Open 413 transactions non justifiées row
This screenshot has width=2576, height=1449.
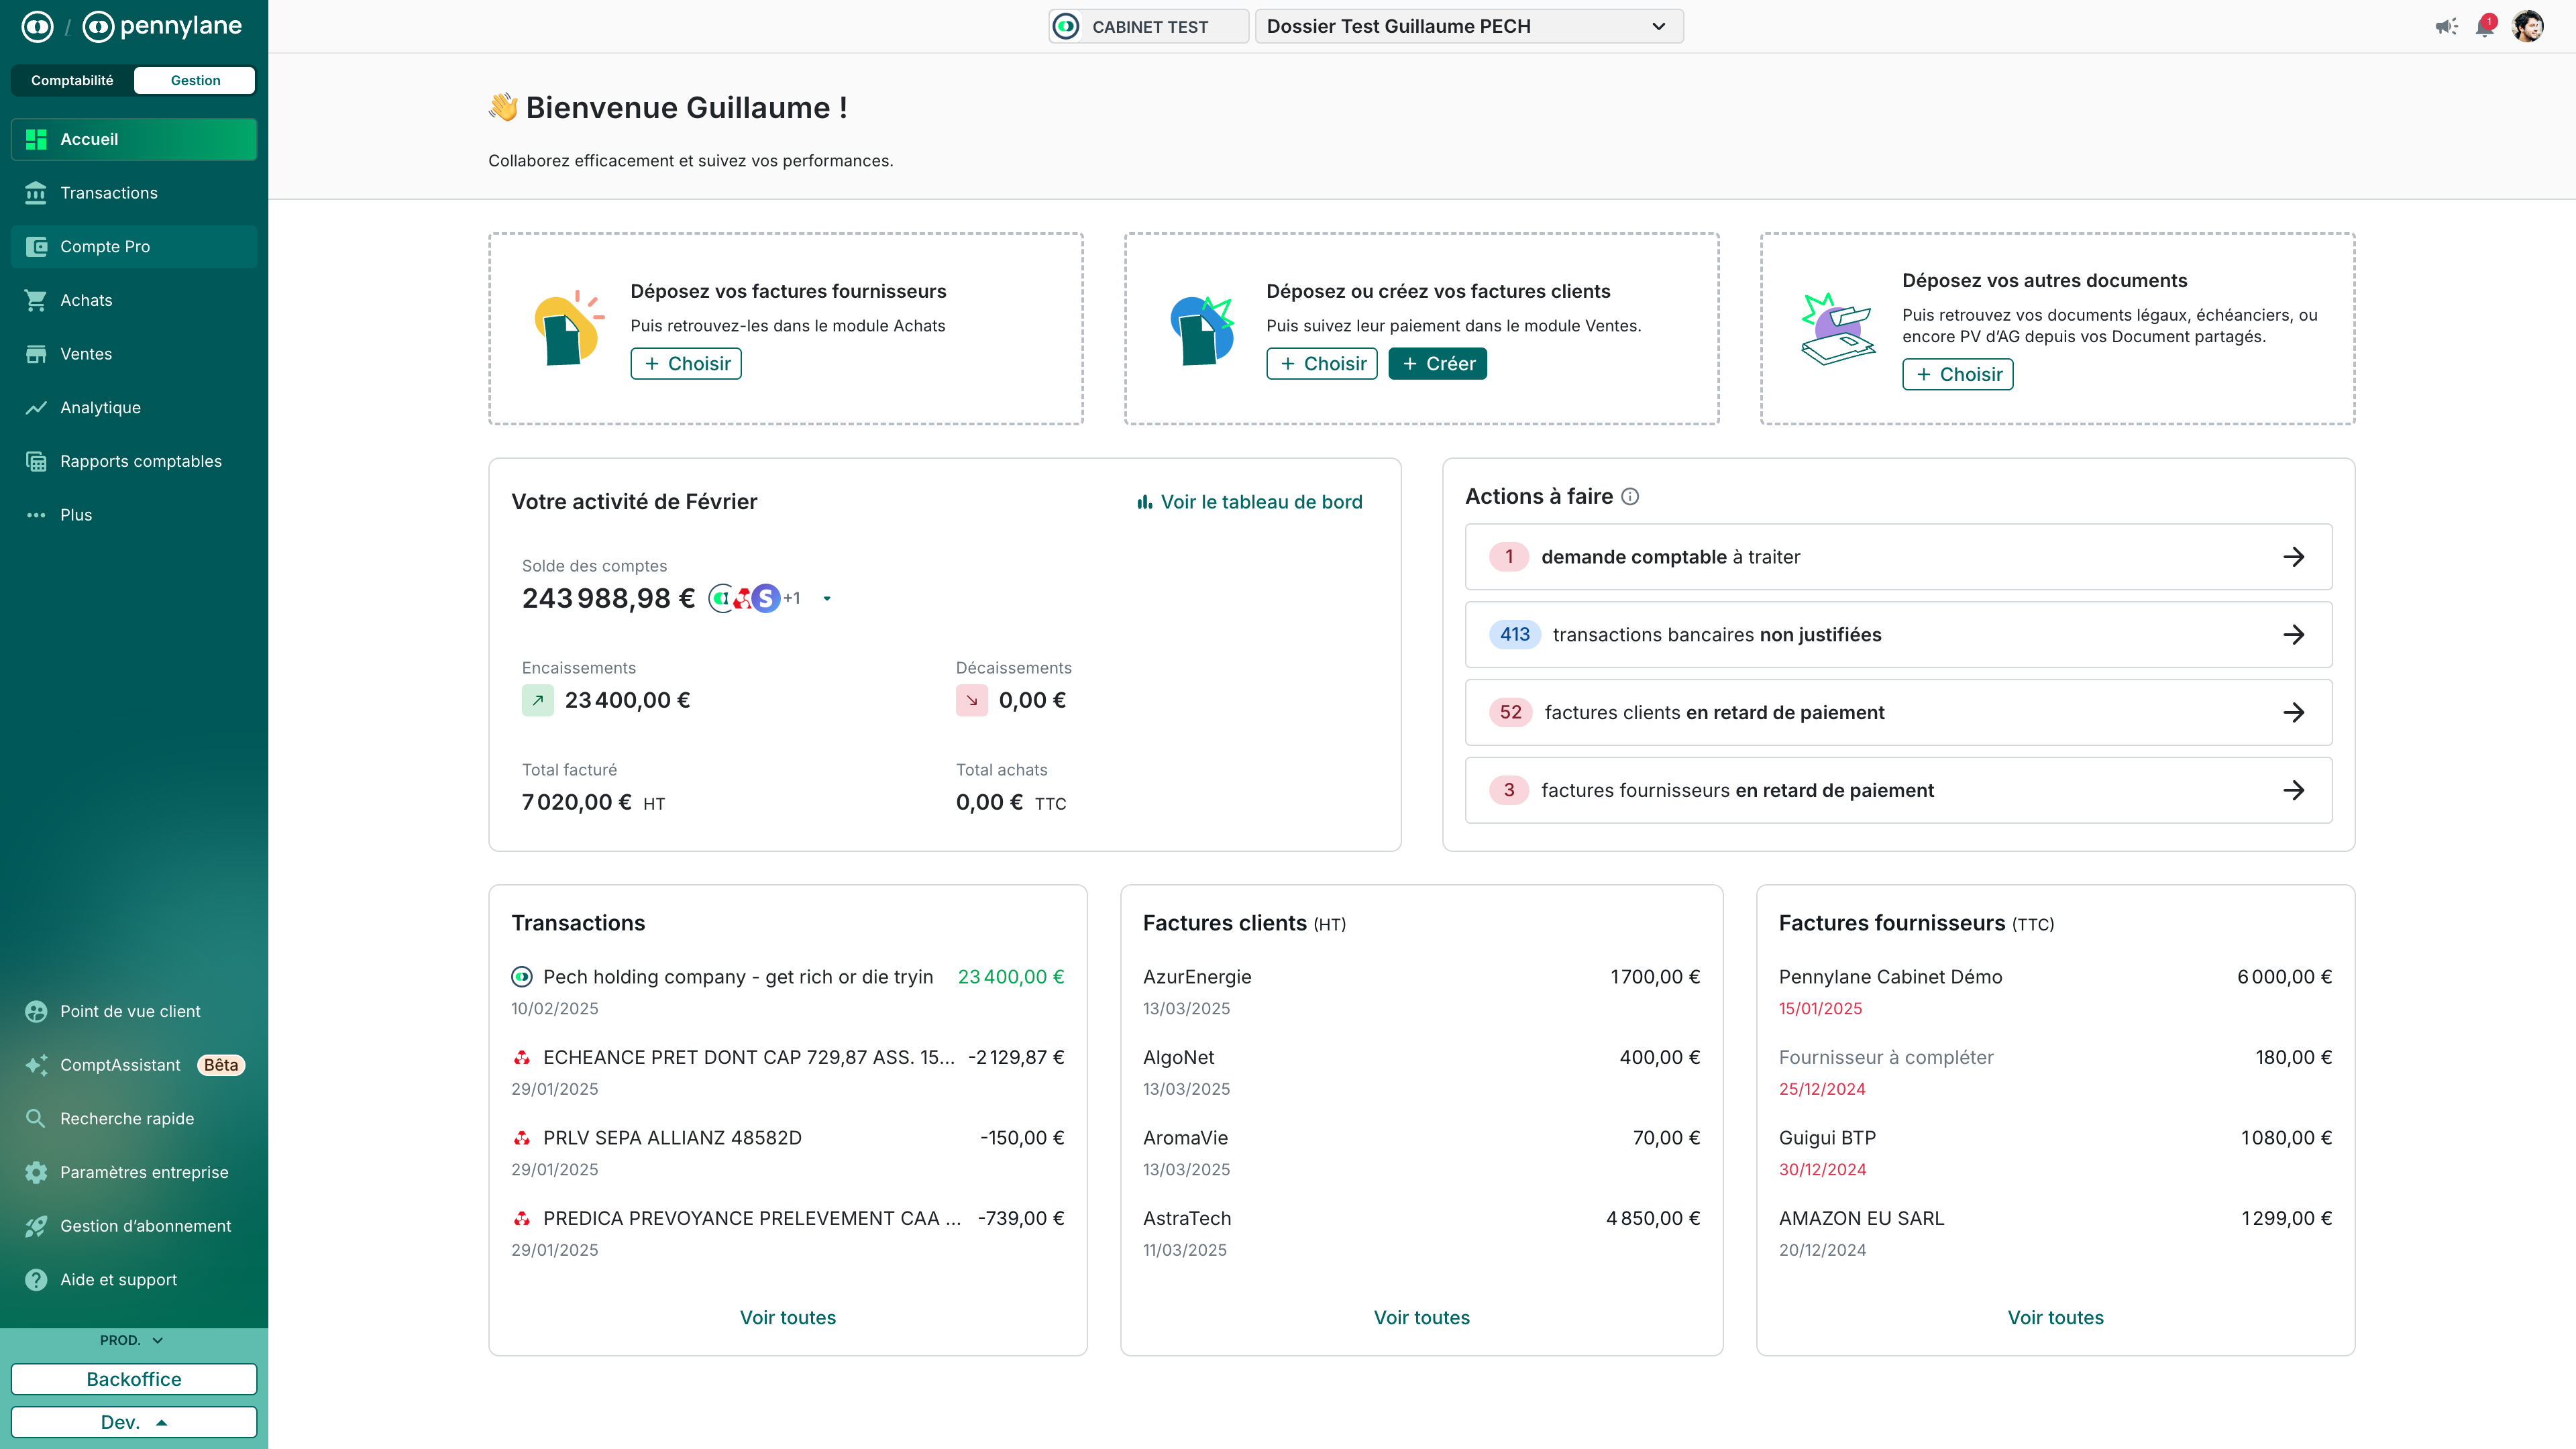pyautogui.click(x=1898, y=635)
